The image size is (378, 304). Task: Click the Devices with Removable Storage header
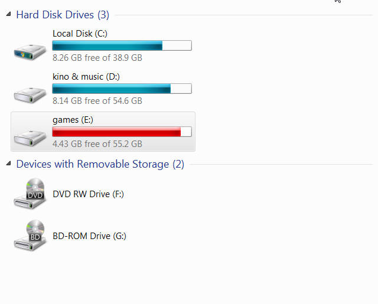pos(100,164)
